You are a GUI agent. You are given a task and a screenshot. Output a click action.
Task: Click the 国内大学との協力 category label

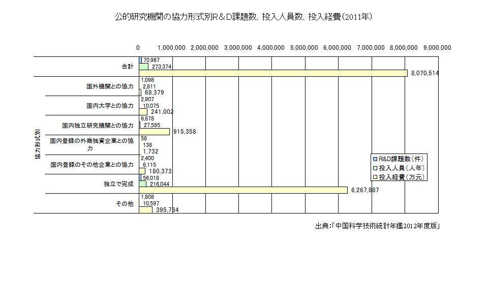[110, 106]
